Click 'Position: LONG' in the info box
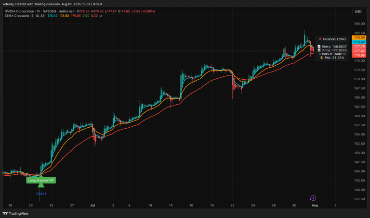Viewport: 370px width, 218px height. (x=334, y=39)
